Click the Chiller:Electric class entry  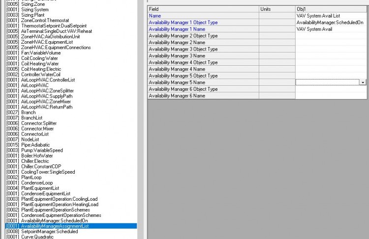35,161
